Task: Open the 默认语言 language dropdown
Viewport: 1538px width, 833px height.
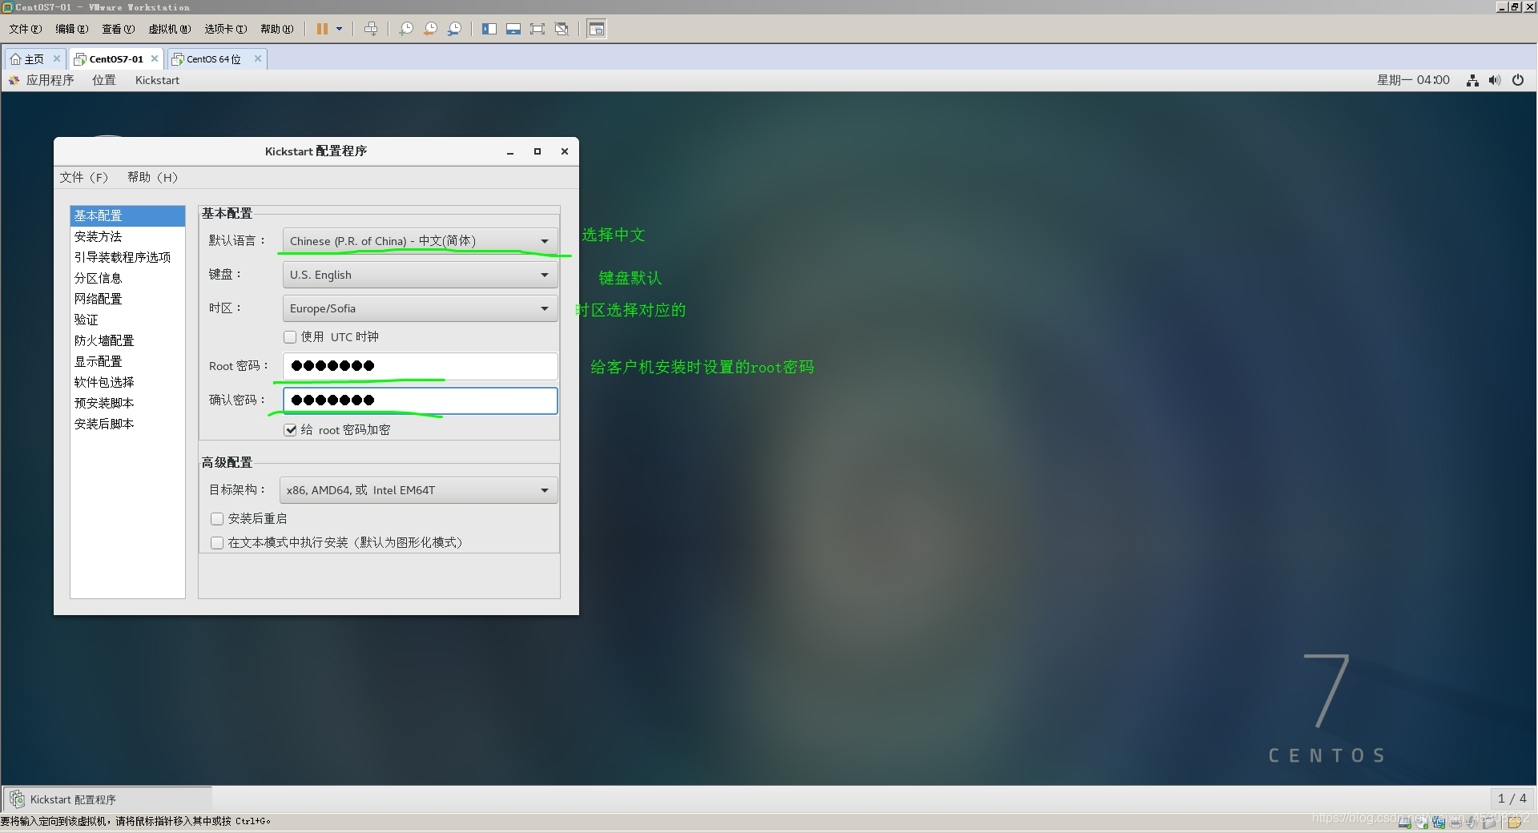Action: [x=420, y=241]
